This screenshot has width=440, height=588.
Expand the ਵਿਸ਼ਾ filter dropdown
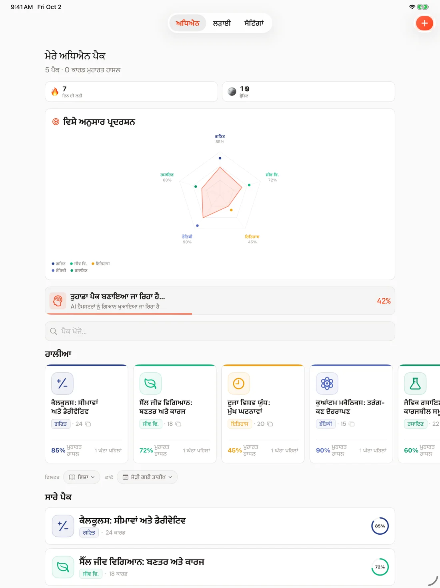point(82,477)
